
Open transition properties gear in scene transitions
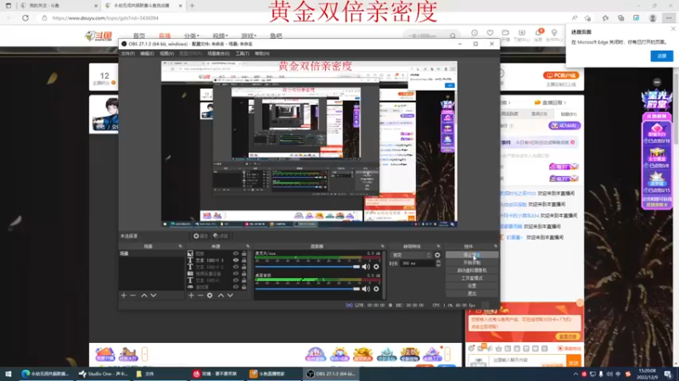coord(437,256)
